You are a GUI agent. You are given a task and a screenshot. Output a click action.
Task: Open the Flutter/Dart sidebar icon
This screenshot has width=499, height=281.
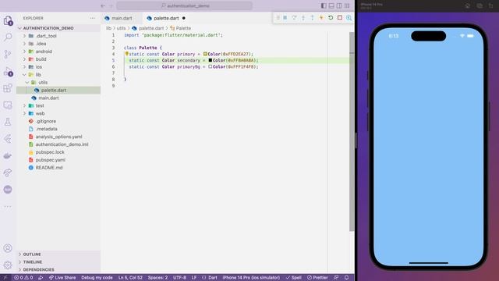pos(8,139)
